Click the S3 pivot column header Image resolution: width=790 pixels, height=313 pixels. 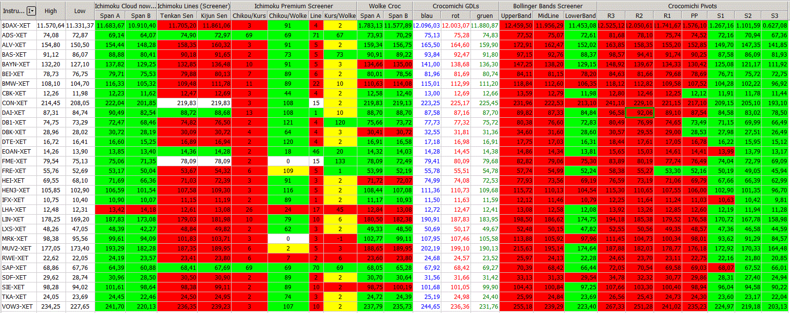pyautogui.click(x=774, y=16)
